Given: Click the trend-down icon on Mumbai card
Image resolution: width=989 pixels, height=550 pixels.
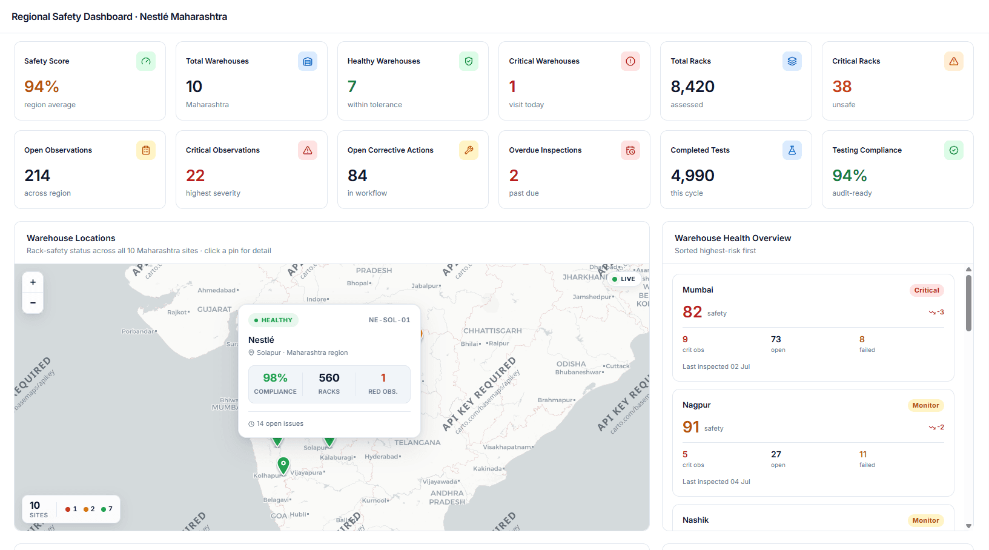Looking at the screenshot, I should coord(932,313).
